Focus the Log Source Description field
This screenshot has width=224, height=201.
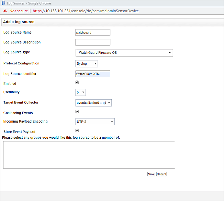coord(93,42)
